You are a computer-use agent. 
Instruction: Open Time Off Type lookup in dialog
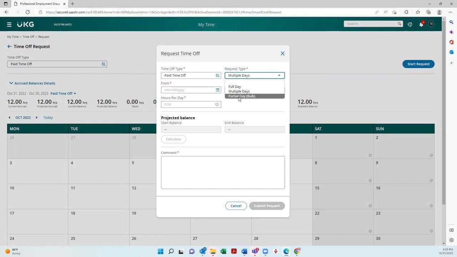tap(217, 76)
